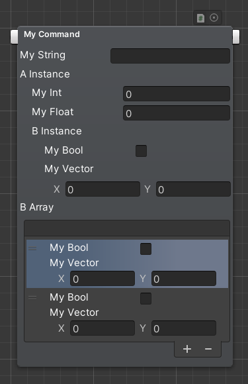Toggle My Bool under B Instance
Viewport: 248px width, 384px height.
pyautogui.click(x=141, y=151)
